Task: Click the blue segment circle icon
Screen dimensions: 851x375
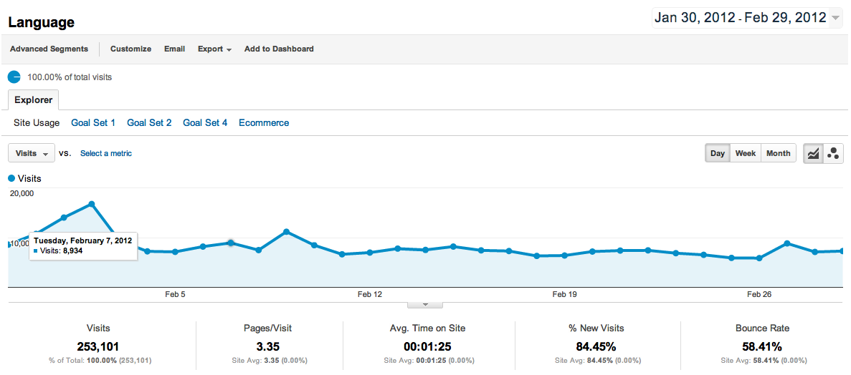Action: pos(14,77)
